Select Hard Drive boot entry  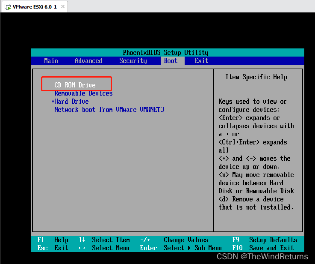71,101
